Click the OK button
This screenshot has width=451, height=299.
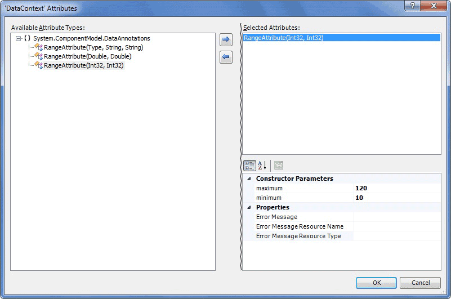(376, 283)
